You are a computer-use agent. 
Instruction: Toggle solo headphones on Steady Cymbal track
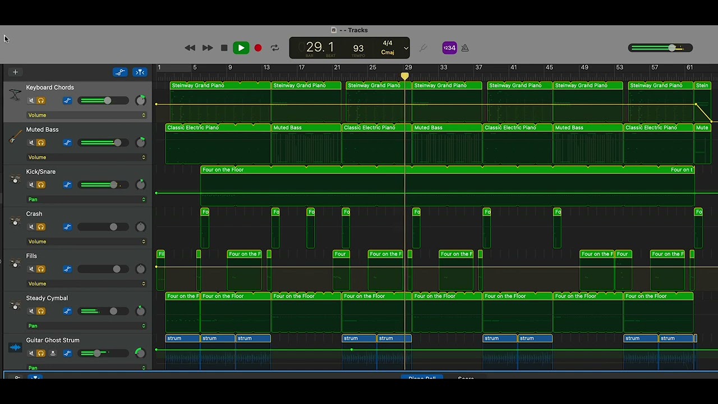pyautogui.click(x=41, y=311)
